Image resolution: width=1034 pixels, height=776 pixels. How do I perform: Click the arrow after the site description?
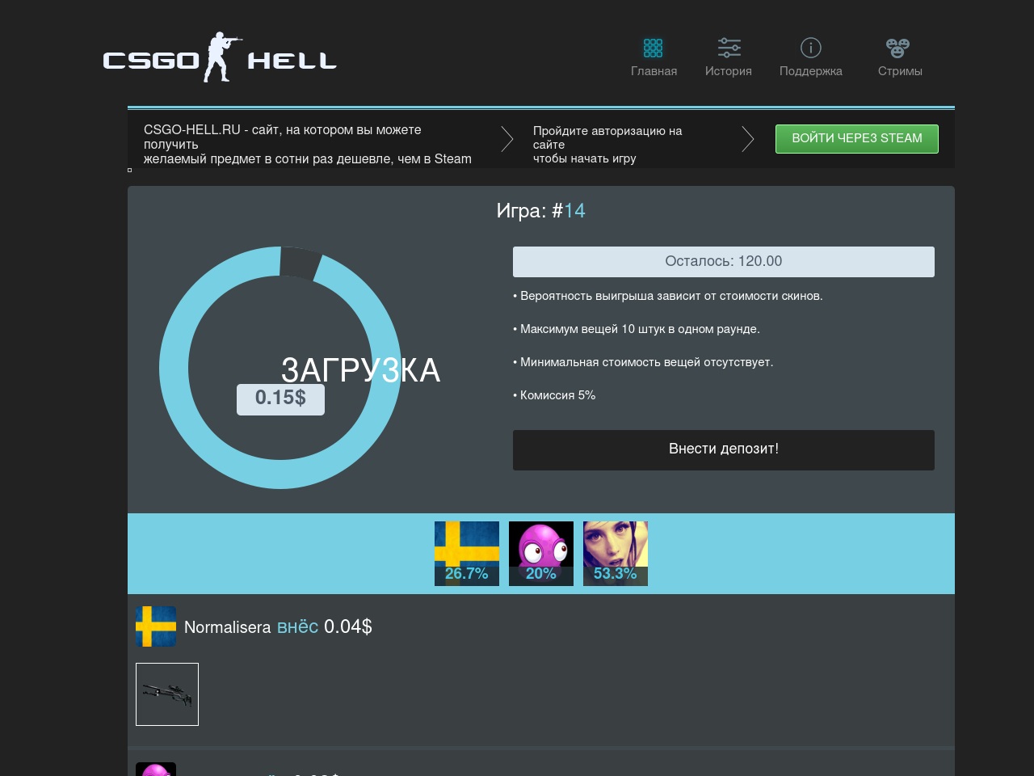506,139
